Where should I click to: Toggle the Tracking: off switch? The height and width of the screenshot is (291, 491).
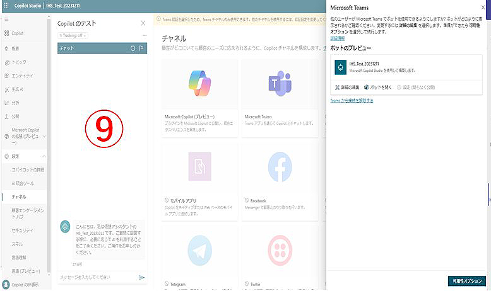(x=73, y=36)
